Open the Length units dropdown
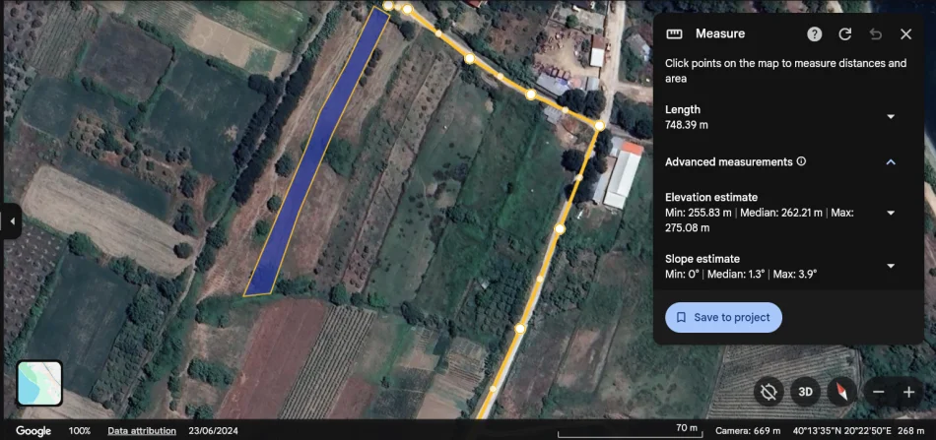The width and height of the screenshot is (936, 440). [x=891, y=116]
